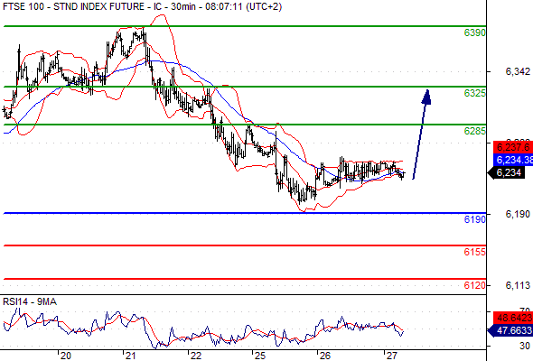This screenshot has width=533, height=361.
Task: Click date label 26 on time axis
Action: (324, 356)
